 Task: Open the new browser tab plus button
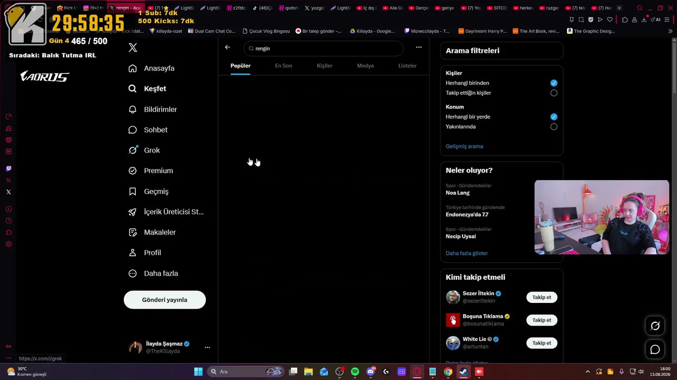619,8
